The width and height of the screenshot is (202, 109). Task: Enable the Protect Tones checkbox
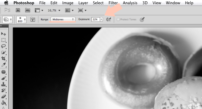tap(118, 20)
